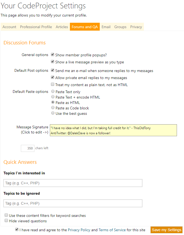
Task: Enable Treat my content as plain text
Action: (53, 84)
